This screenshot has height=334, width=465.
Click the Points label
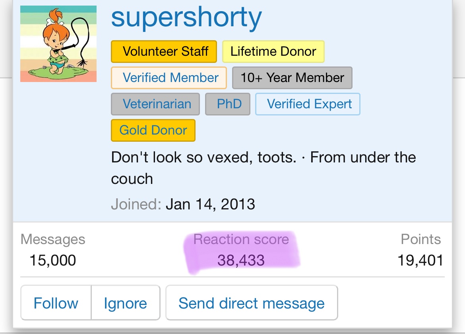coord(420,239)
